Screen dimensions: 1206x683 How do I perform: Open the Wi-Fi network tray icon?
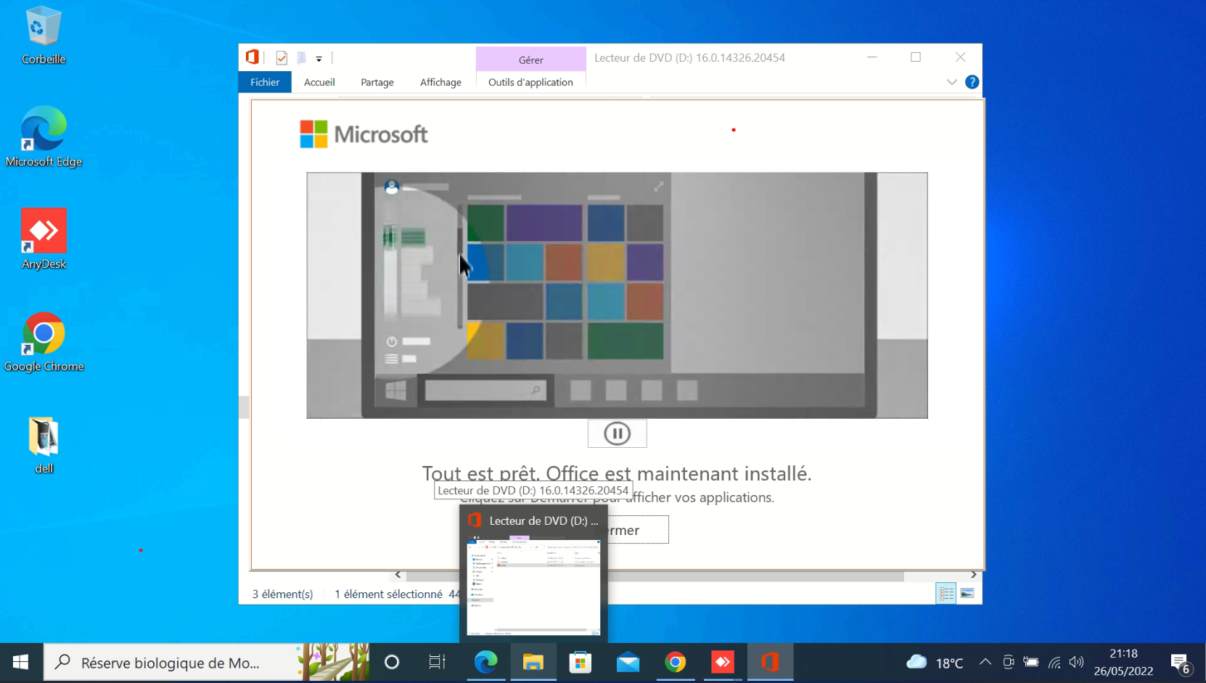pos(1054,662)
